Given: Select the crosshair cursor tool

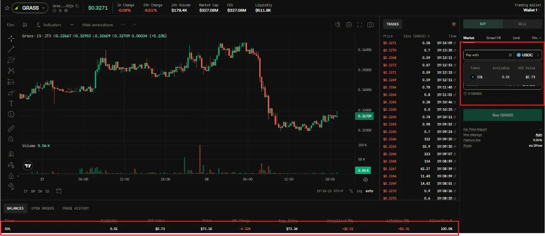Looking at the screenshot, I should (x=11, y=38).
